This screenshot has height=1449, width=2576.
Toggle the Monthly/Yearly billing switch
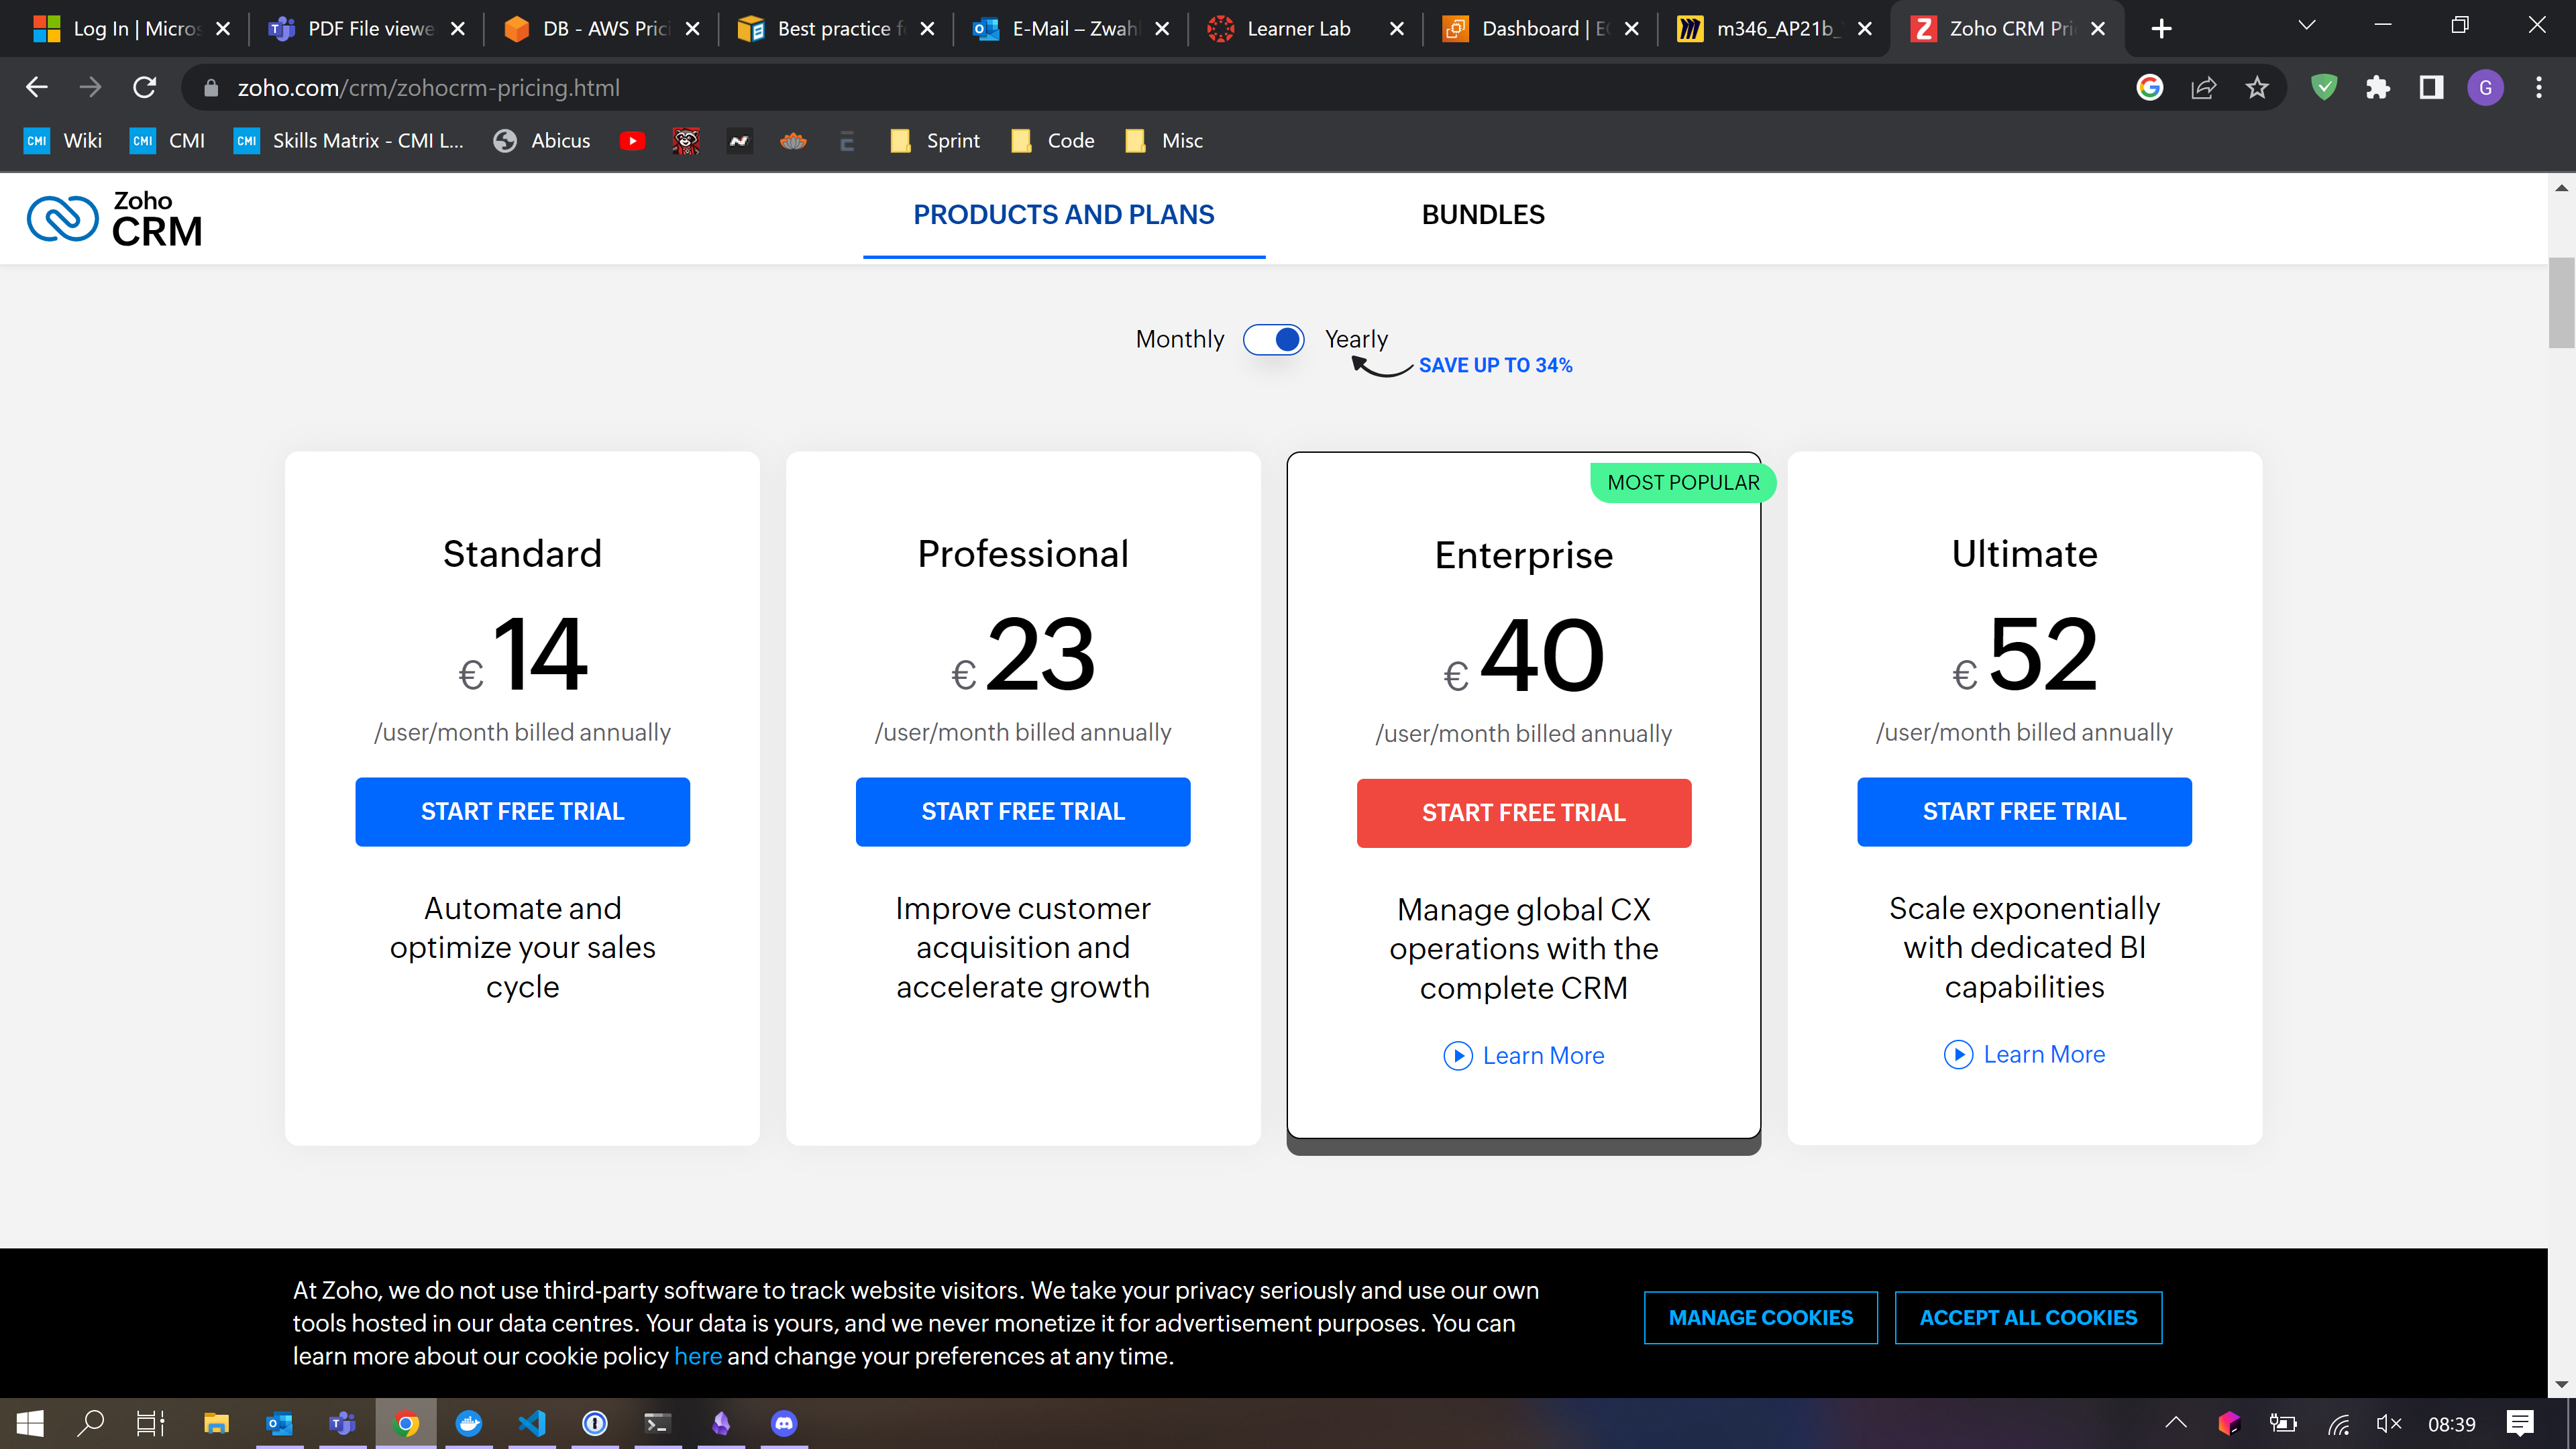coord(1273,340)
